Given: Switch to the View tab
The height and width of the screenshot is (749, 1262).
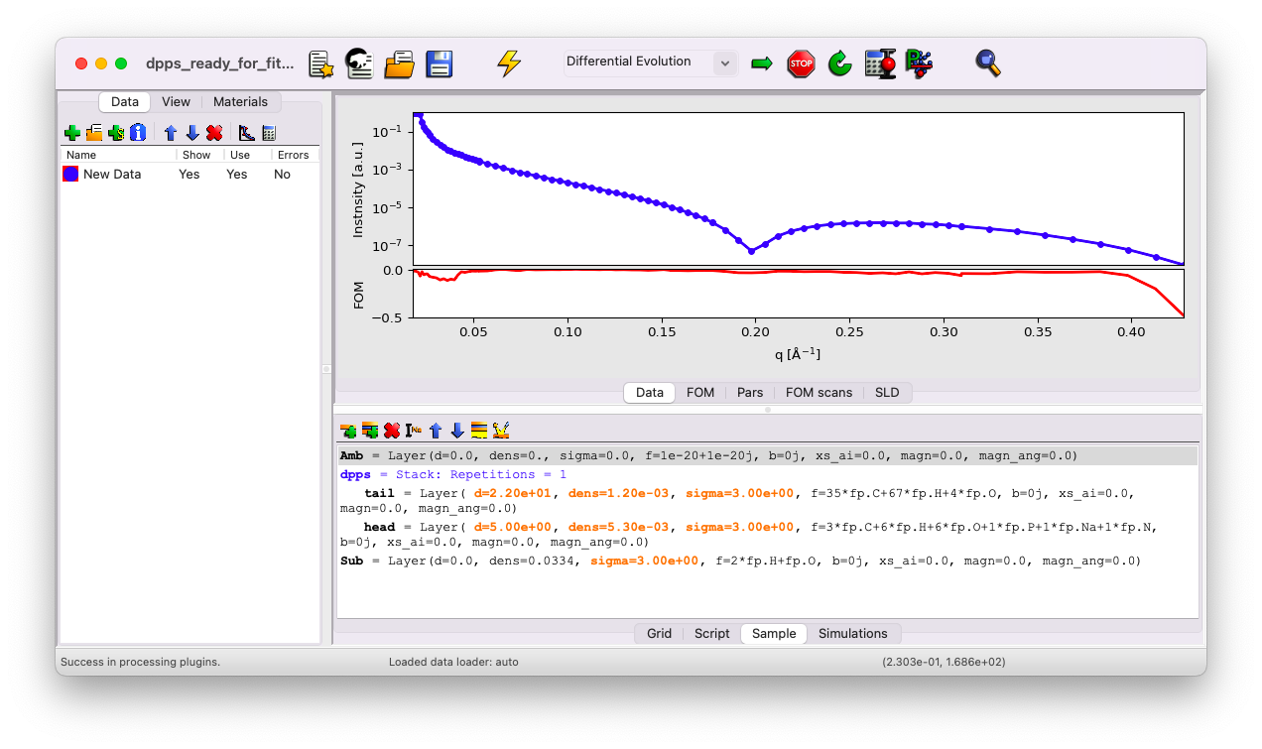Looking at the screenshot, I should coord(176,101).
